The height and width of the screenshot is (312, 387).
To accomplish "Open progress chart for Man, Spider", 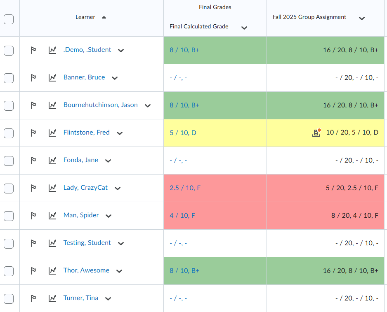I will coord(52,216).
